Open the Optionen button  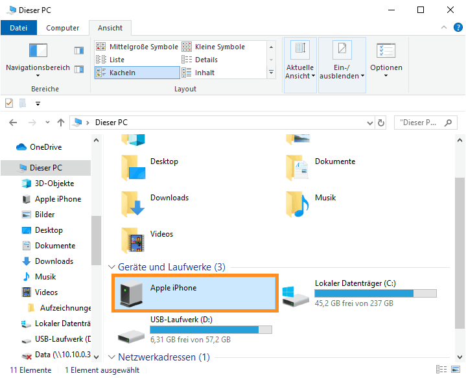tap(386, 61)
